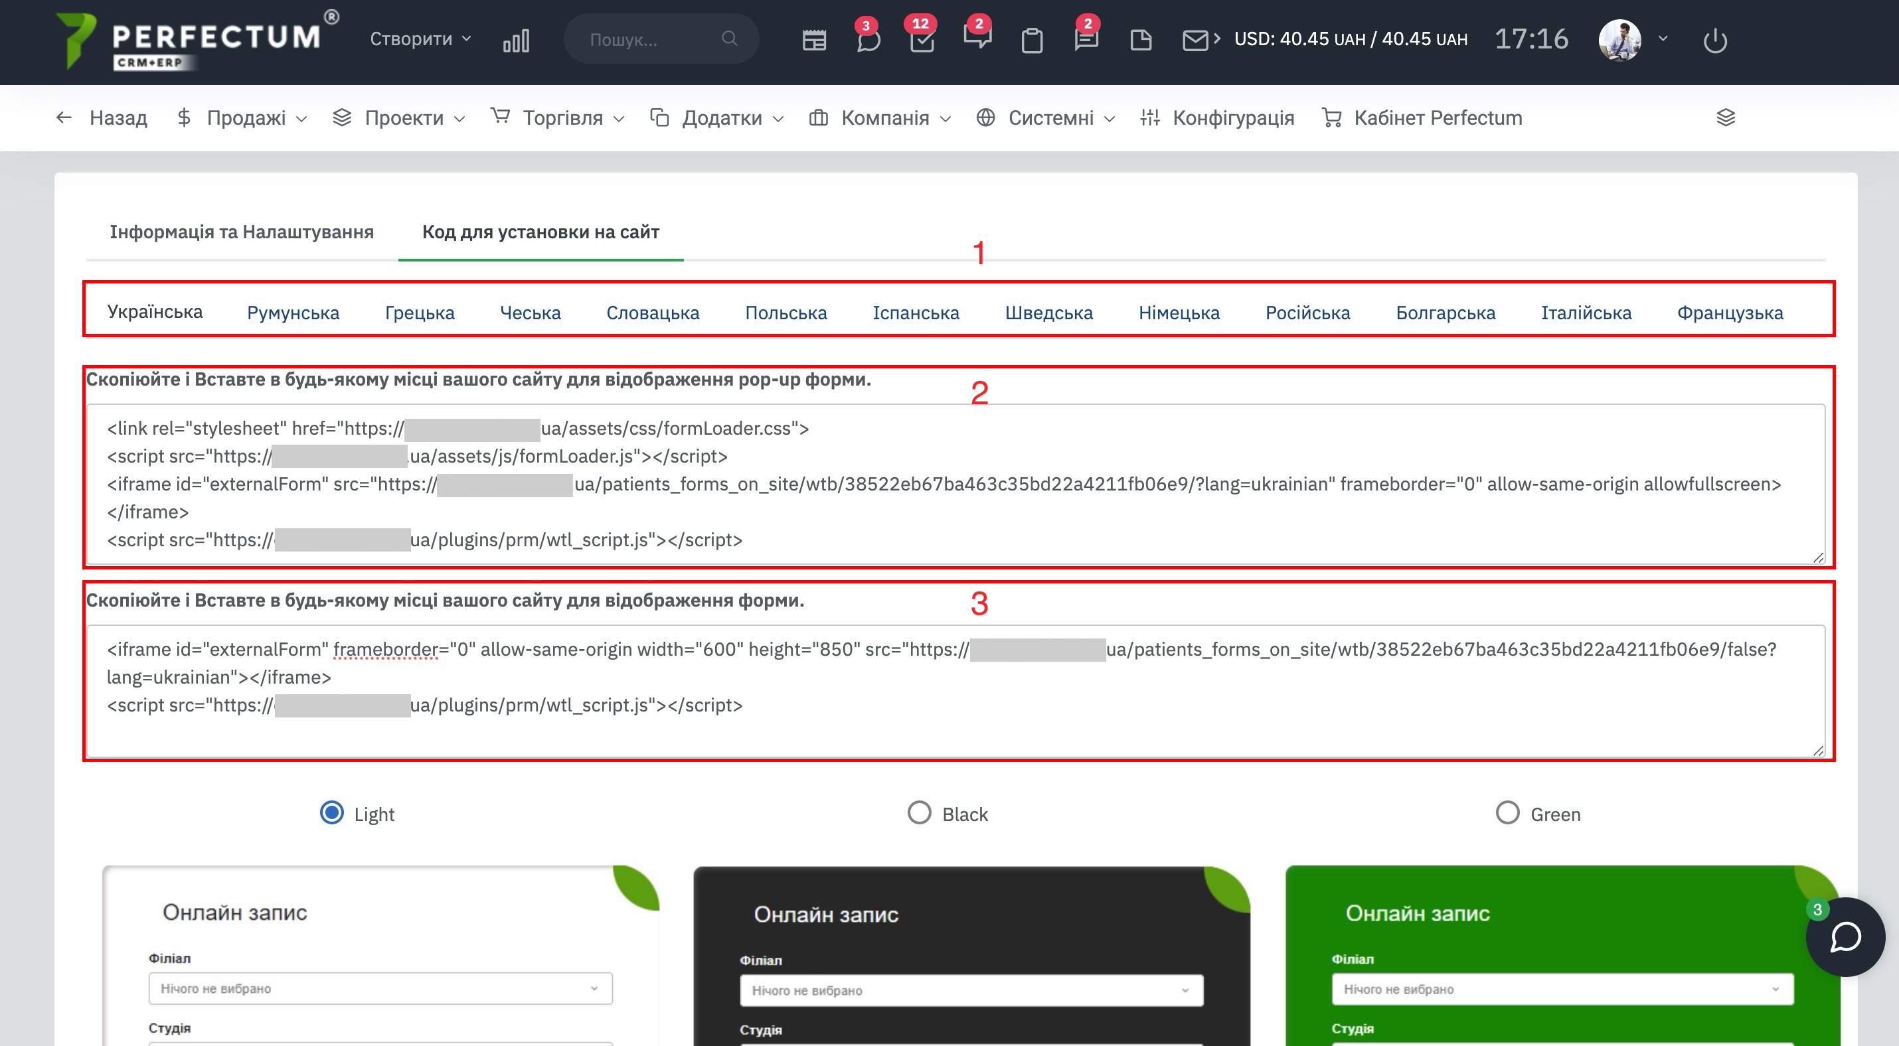Open the blank document icon in top bar
This screenshot has height=1046, width=1899.
pyautogui.click(x=1141, y=40)
